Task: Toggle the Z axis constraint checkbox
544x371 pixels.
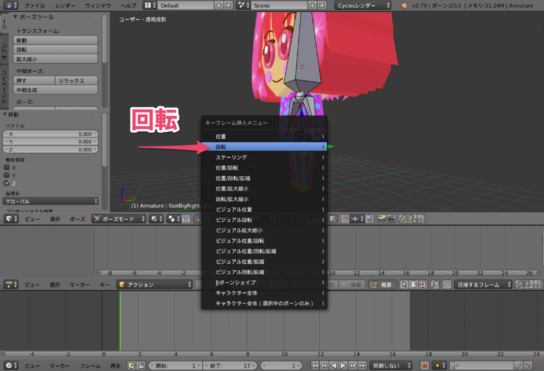Action: tap(6, 183)
